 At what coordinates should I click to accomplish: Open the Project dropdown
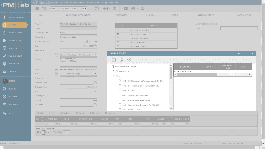coord(95,24)
